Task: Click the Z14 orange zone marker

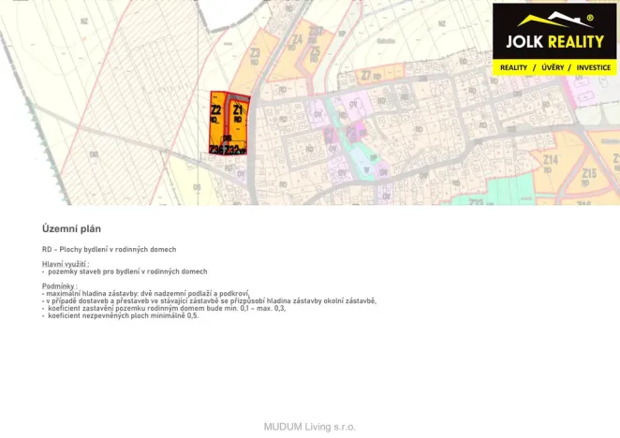Action: click(550, 160)
